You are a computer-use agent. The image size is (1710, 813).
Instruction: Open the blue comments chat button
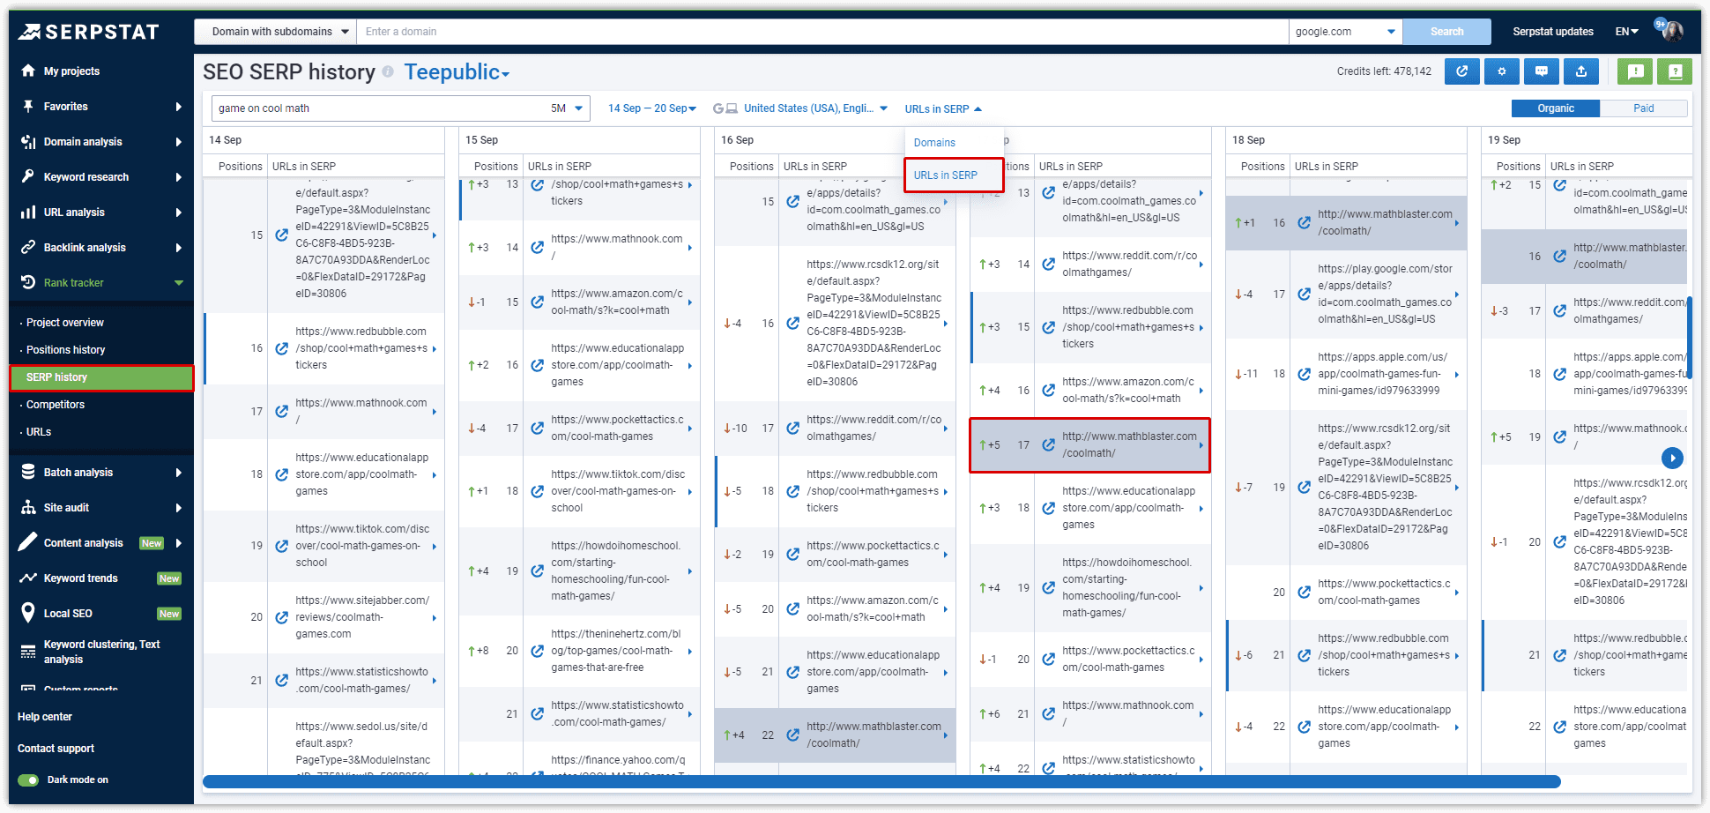tap(1542, 71)
